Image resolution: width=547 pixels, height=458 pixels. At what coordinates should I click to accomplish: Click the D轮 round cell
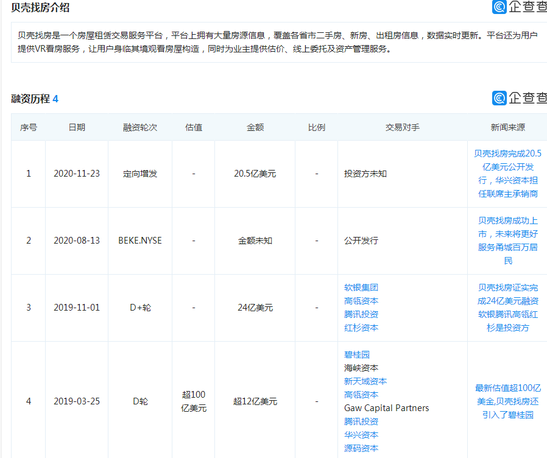pyautogui.click(x=140, y=401)
